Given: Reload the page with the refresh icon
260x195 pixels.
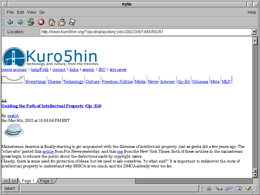Looking at the screenshot, I should pyautogui.click(x=31, y=22).
